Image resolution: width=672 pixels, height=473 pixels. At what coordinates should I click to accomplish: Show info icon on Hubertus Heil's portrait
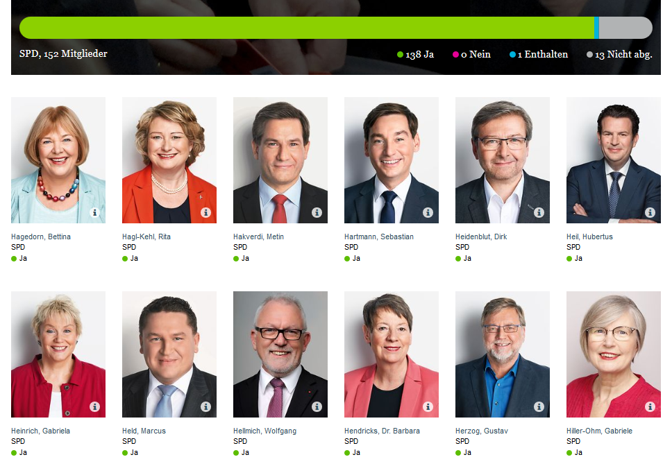(650, 212)
